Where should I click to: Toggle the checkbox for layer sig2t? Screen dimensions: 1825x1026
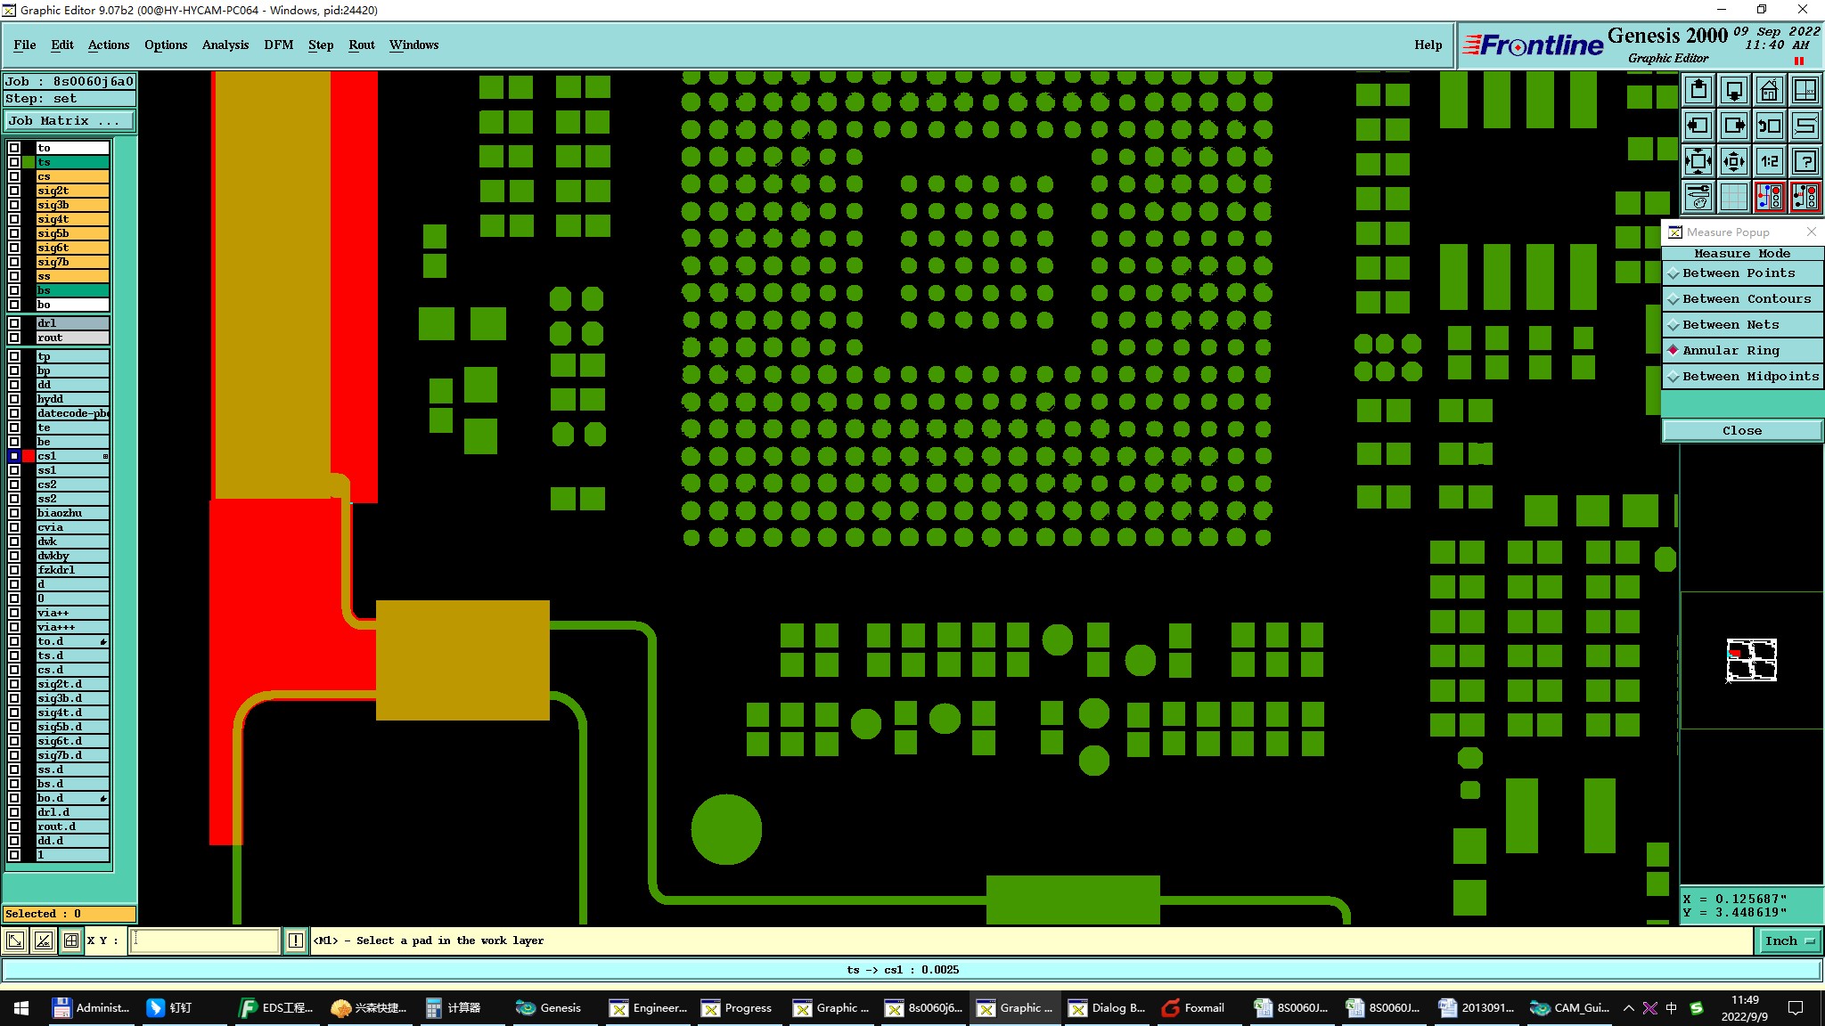click(x=14, y=191)
